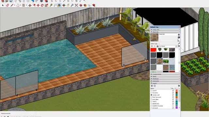
Task: Set Layer0 as active layer radio
Action: (152, 91)
